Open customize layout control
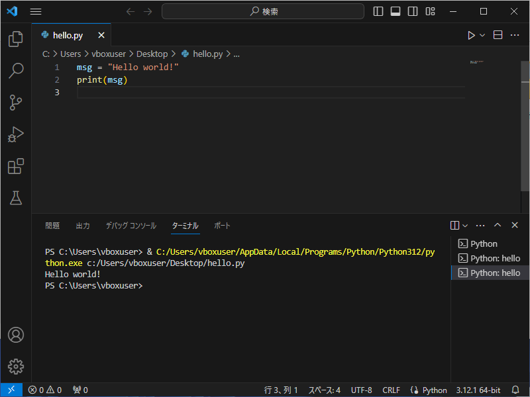 point(429,11)
